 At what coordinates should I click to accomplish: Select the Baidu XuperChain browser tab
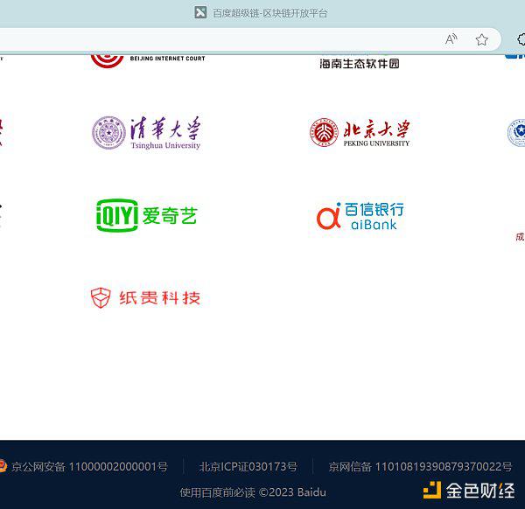coord(261,13)
